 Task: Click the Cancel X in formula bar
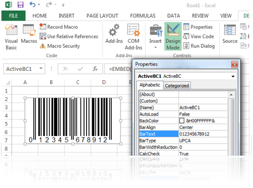tap(65, 69)
